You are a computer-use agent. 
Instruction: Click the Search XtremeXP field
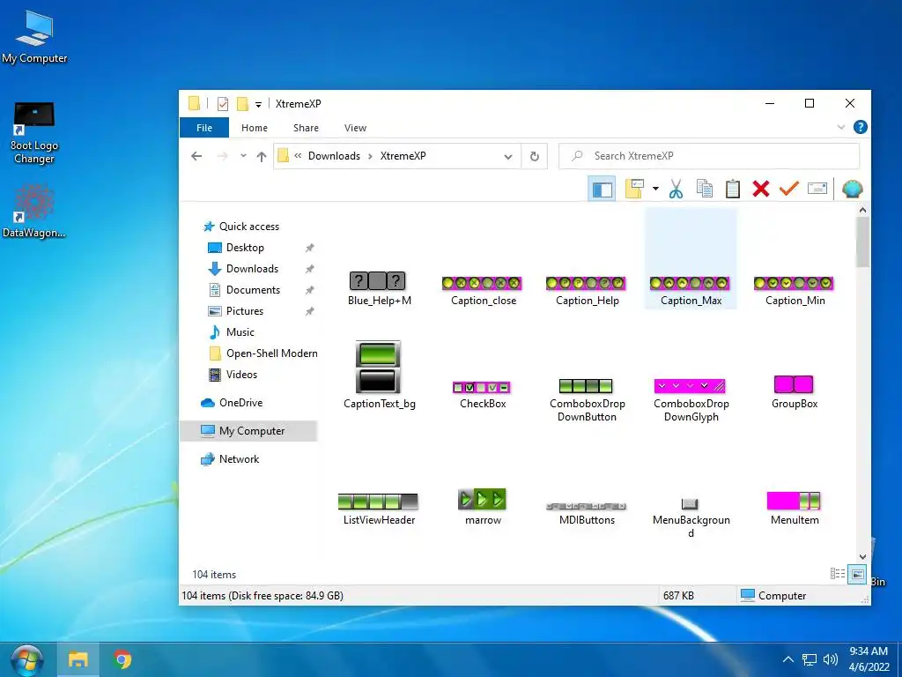(709, 156)
